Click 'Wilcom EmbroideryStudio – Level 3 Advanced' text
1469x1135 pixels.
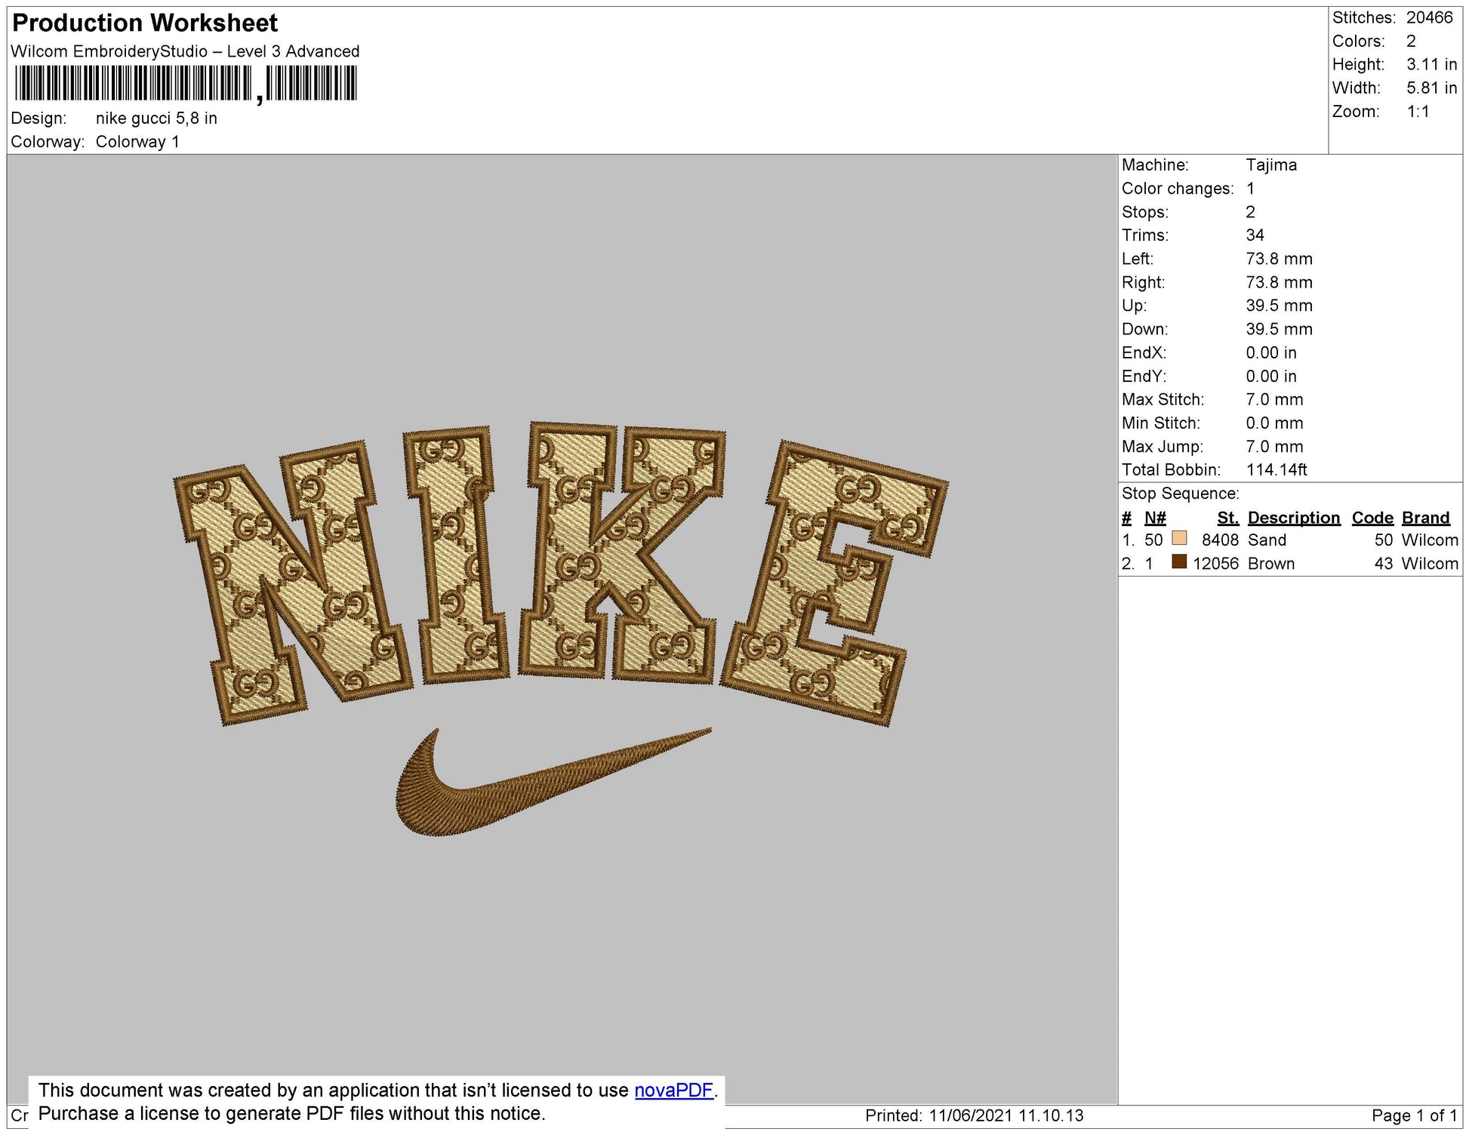185,51
